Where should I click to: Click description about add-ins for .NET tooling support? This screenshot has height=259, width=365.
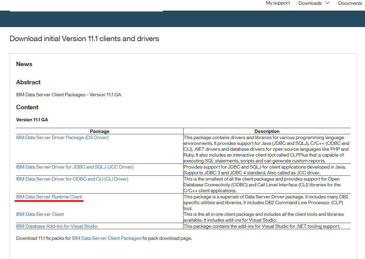point(262,226)
